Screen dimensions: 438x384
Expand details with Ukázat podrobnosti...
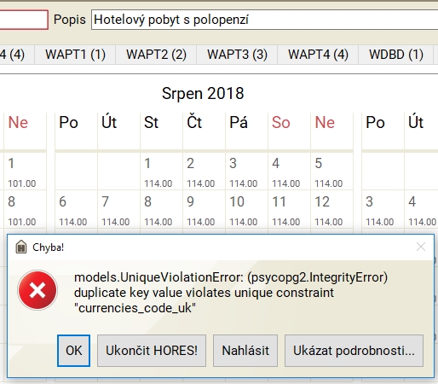click(354, 351)
